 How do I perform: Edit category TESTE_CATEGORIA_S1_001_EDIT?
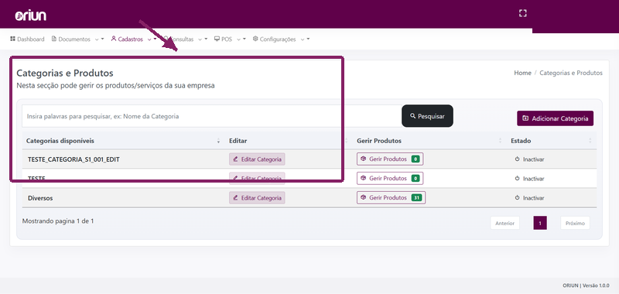257,159
